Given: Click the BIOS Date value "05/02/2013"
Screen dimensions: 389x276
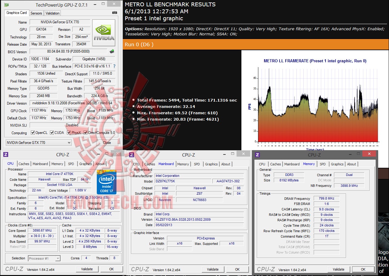Looking at the screenshot, I should pyautogui.click(x=199, y=225).
